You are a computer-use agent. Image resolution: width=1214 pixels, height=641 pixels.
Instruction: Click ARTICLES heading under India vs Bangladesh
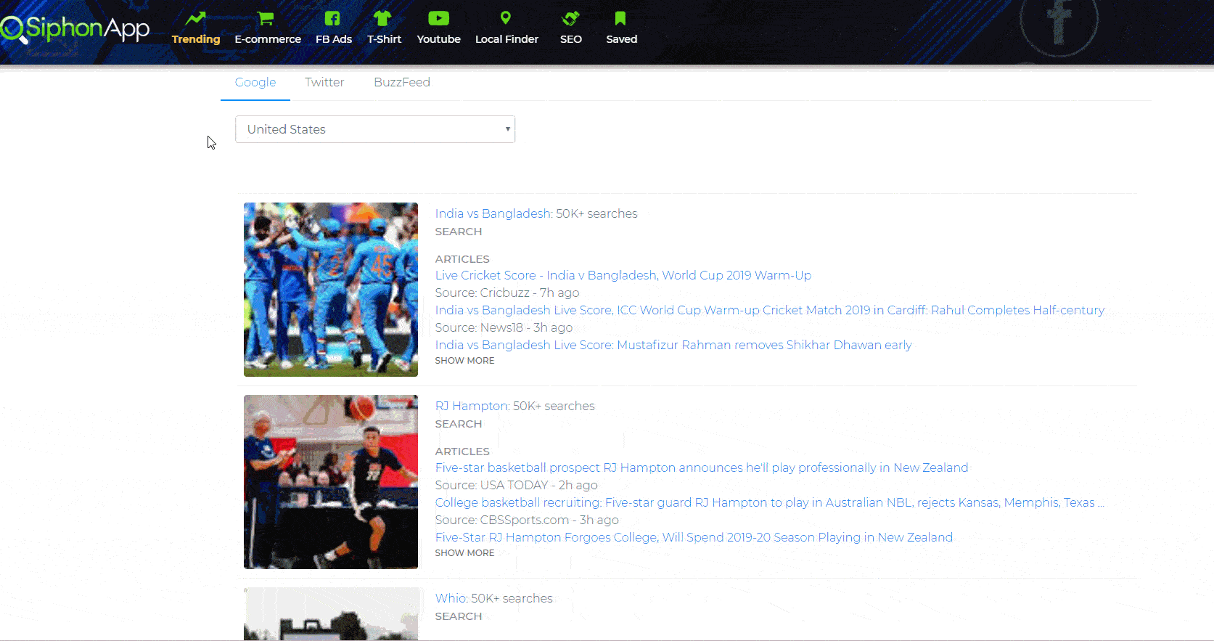click(x=462, y=259)
